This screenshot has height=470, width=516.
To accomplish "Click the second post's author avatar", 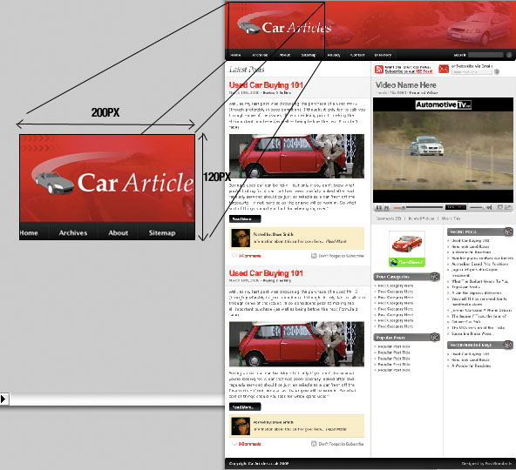I will 241,426.
